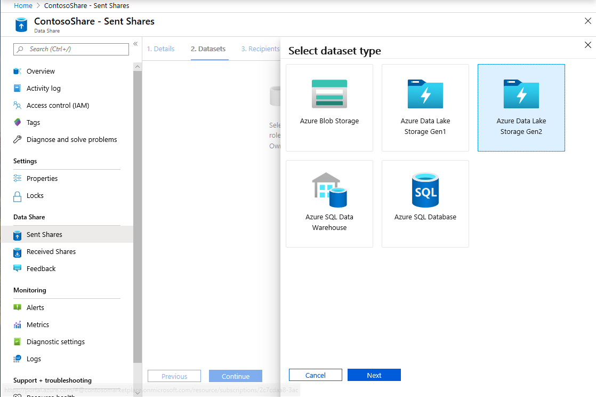Viewport: 596px width, 397px height.
Task: Open the Tags section
Action: [32, 122]
